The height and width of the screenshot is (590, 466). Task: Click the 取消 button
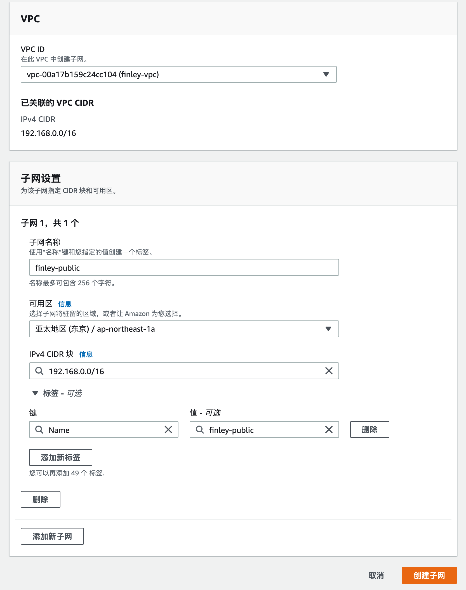[376, 575]
